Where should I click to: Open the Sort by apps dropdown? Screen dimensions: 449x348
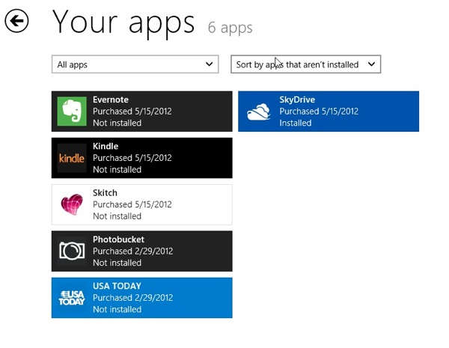[306, 64]
